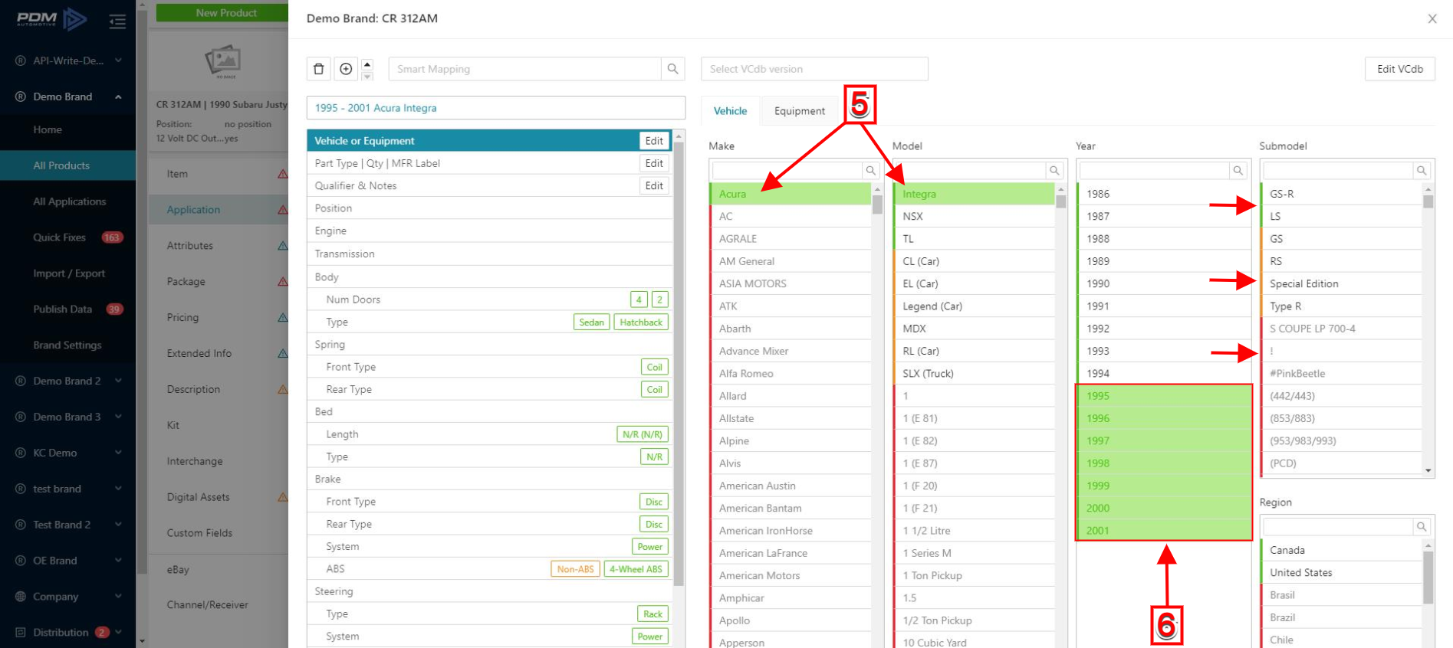Click the Company globe icon
This screenshot has width=1453, height=648.
[21, 597]
